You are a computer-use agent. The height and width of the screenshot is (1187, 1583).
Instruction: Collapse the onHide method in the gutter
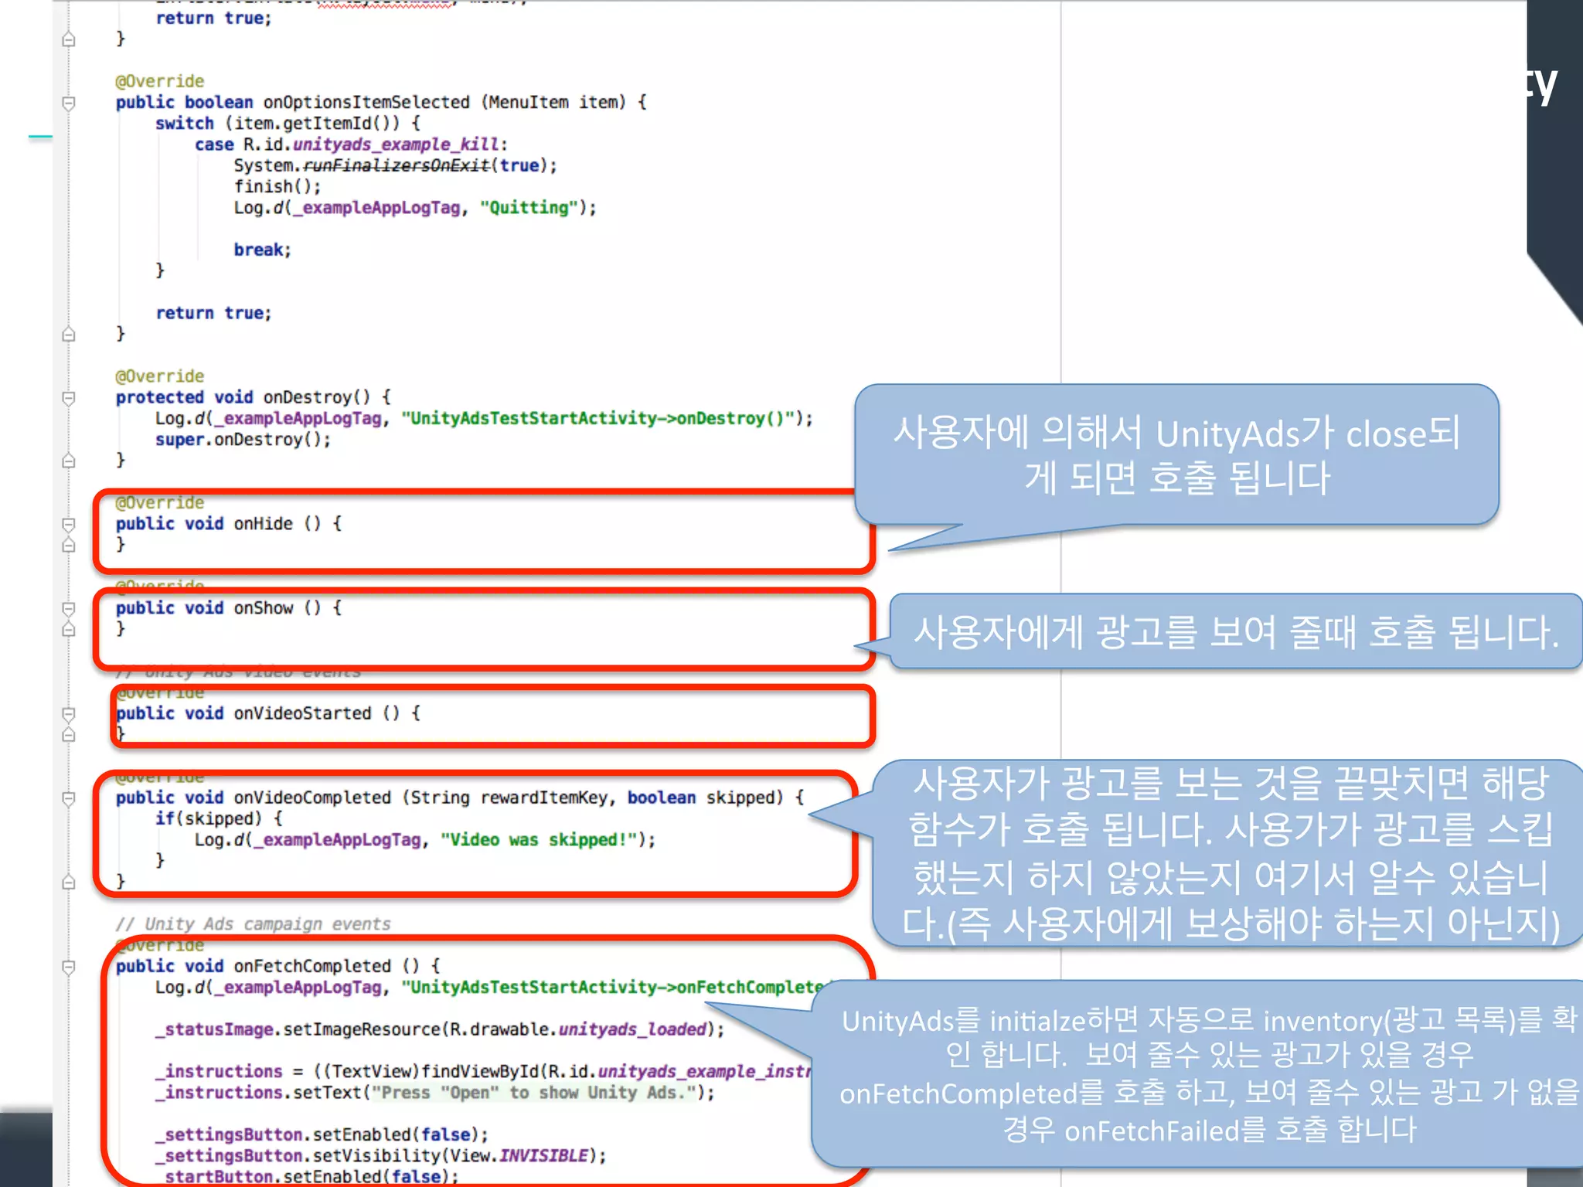(69, 524)
